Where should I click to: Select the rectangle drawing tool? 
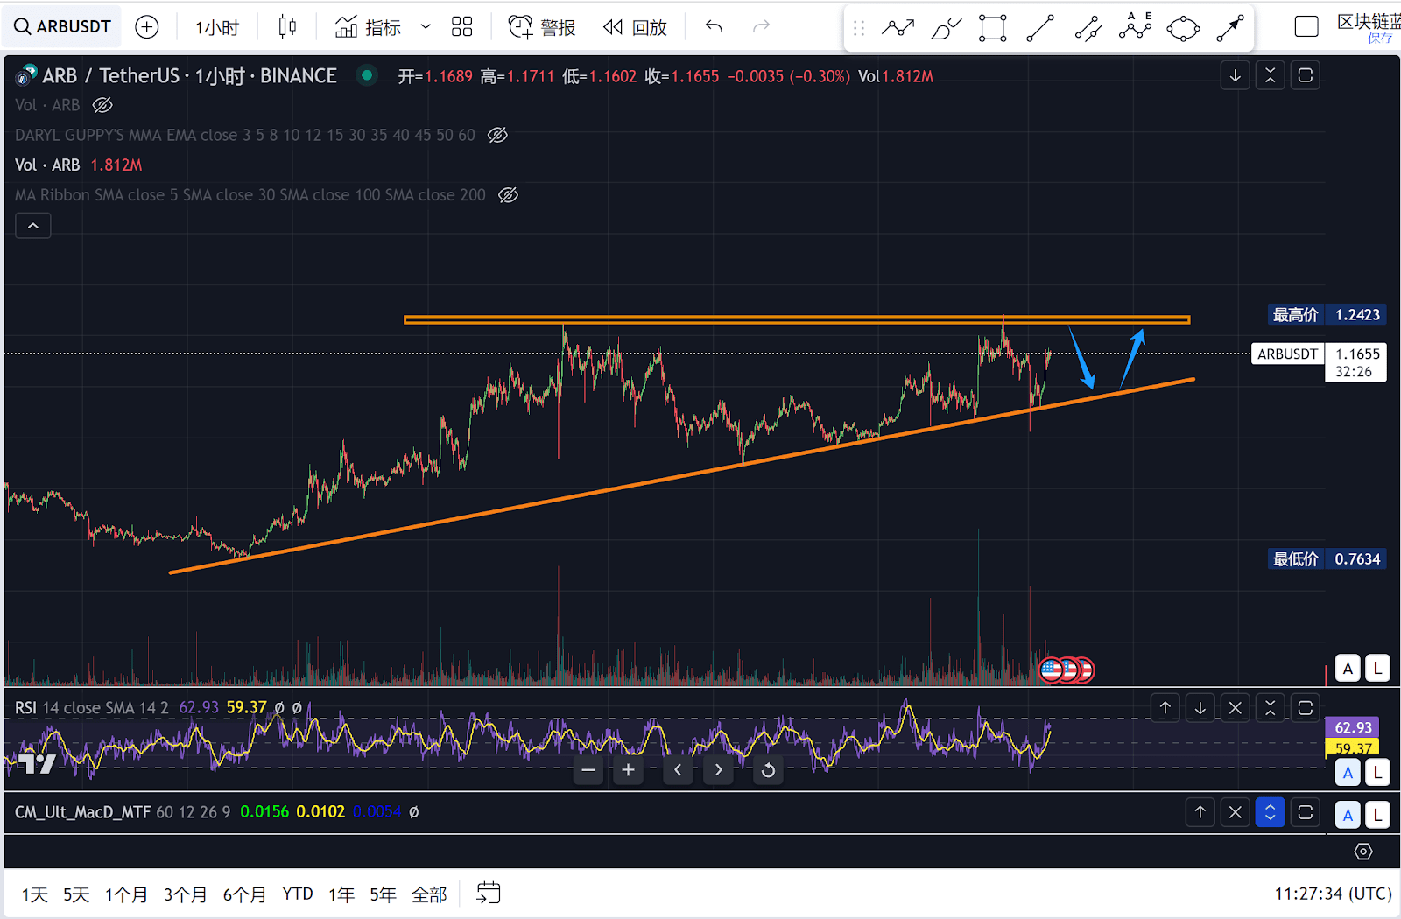tap(993, 28)
